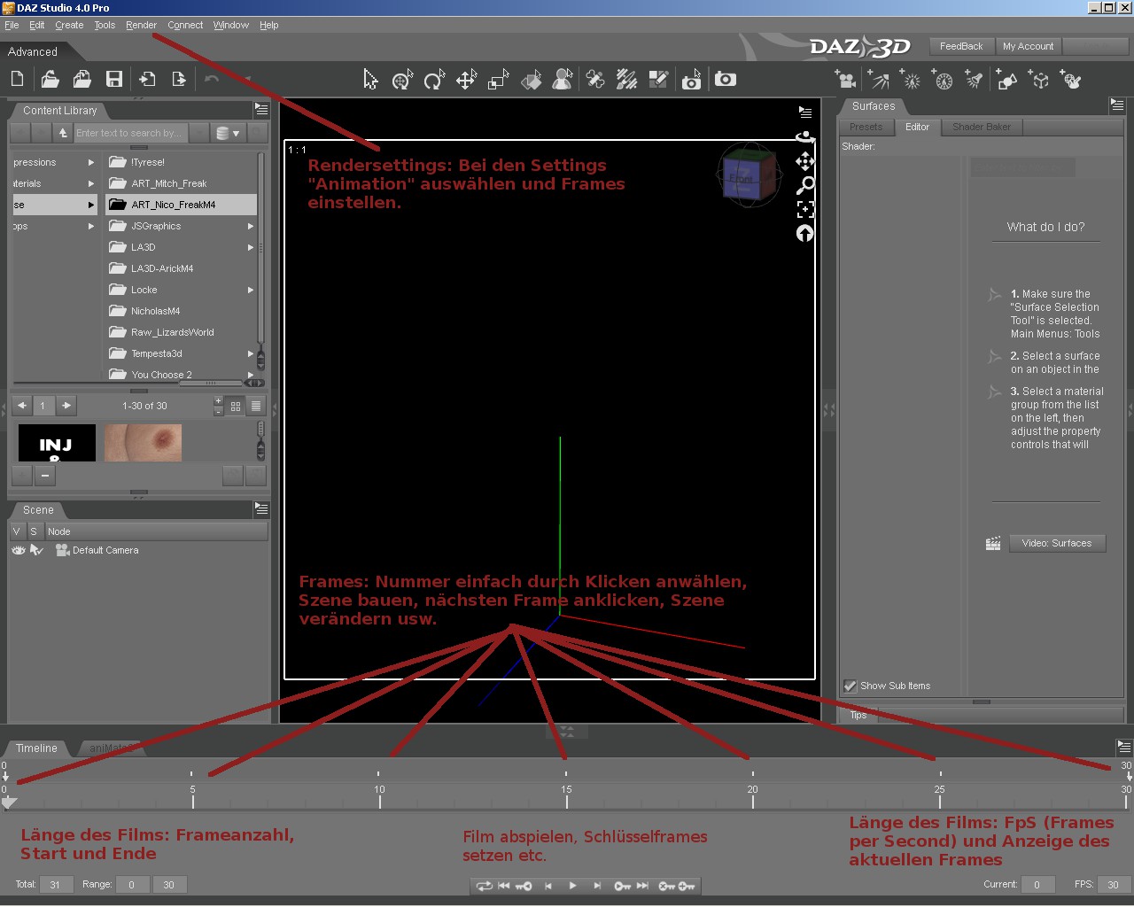Image resolution: width=1134 pixels, height=907 pixels.
Task: Select the Universal manipulator tool
Action: tap(403, 81)
